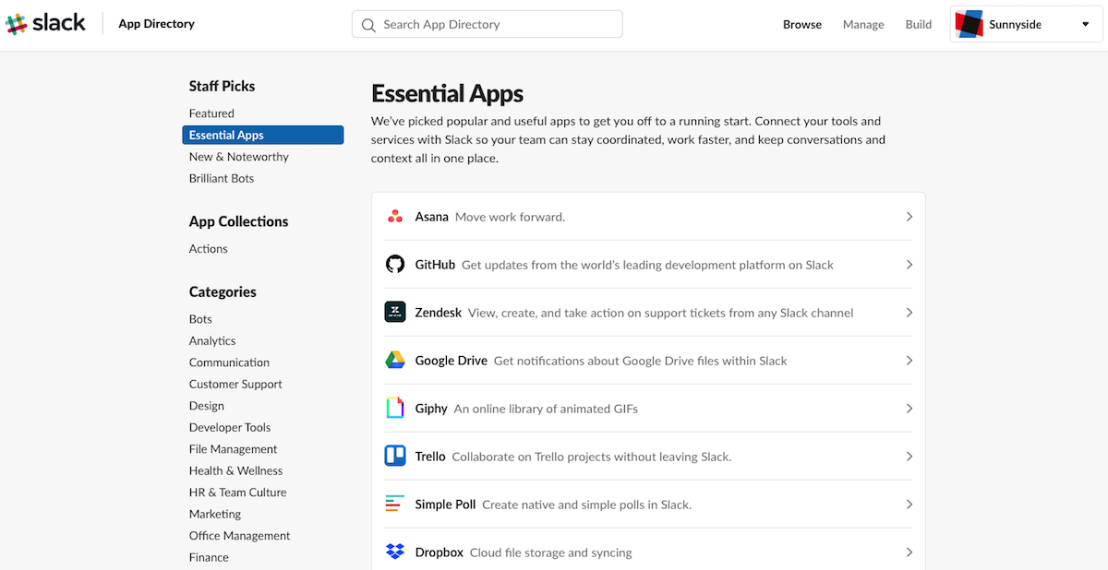Expand the Zendesk row chevron
Viewport: 1108px width, 570px height.
point(909,313)
